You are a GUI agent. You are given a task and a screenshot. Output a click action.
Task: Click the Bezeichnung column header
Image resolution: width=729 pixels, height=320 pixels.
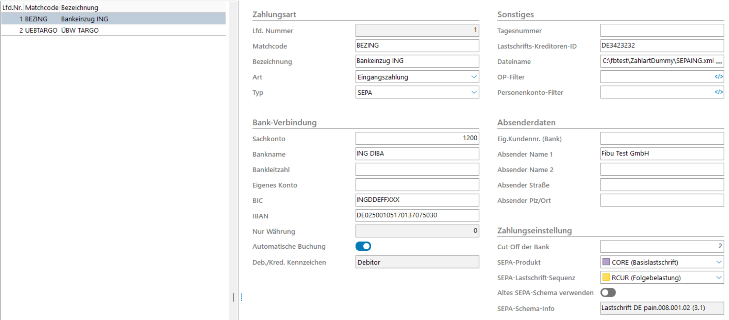point(80,8)
